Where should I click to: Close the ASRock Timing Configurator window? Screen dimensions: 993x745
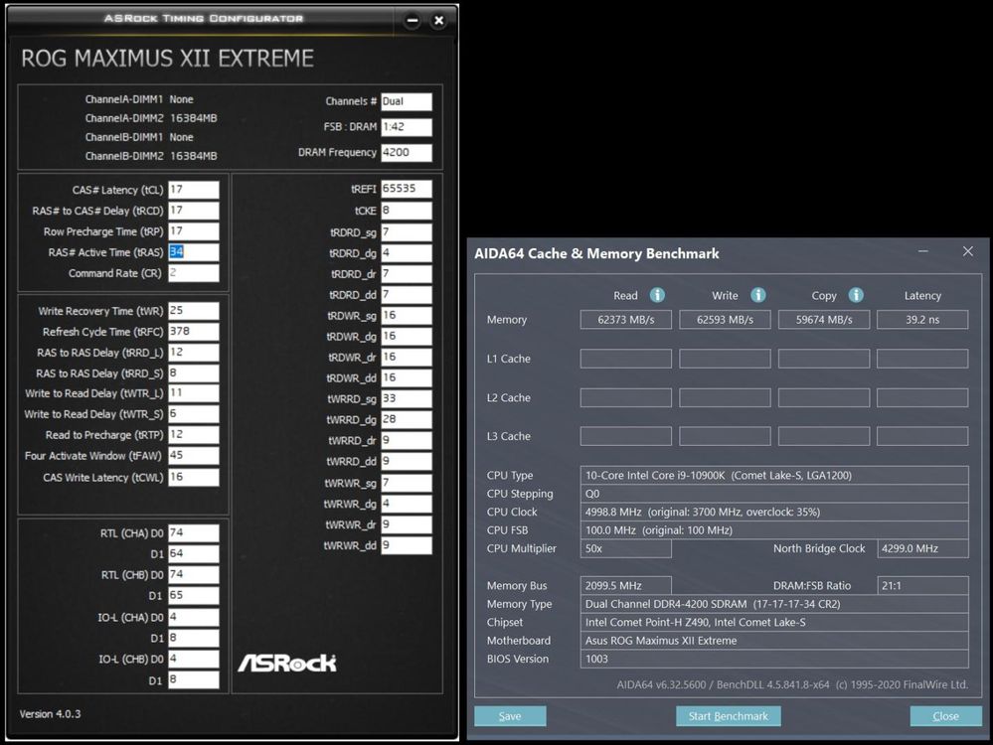click(438, 20)
